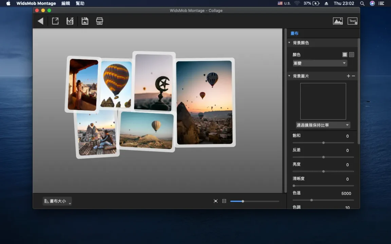This screenshot has height=244, width=391.
Task: Remove background image with minus icon
Action: [353, 76]
